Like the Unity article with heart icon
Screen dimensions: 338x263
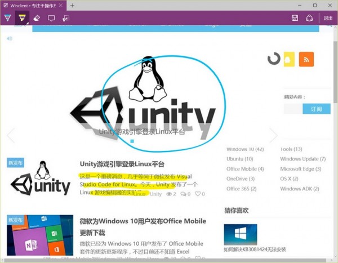click(198, 194)
